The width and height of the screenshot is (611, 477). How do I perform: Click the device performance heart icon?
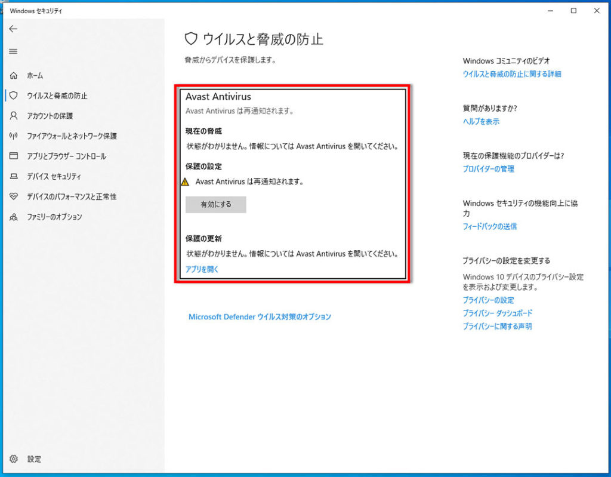pos(14,196)
